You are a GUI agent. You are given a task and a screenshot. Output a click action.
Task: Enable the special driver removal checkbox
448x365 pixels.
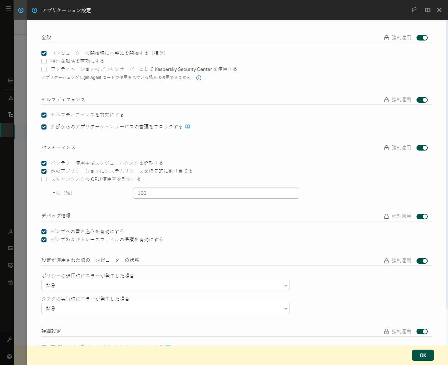44,61
